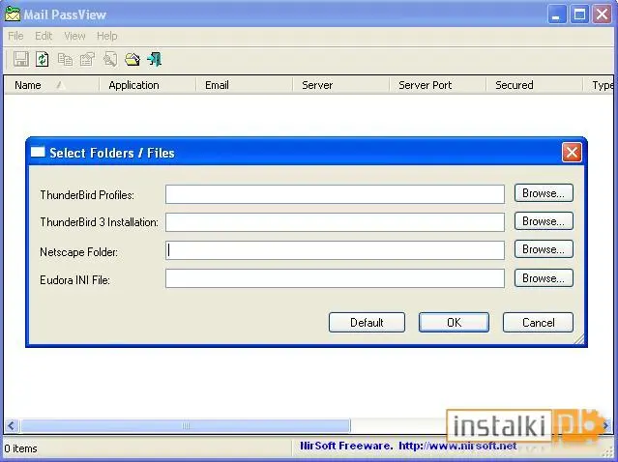Sort by the Server column header
The width and height of the screenshot is (618, 462).
click(341, 85)
